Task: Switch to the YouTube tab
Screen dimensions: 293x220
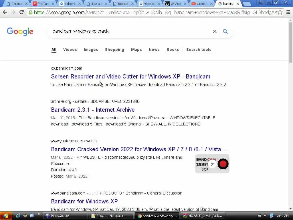Action: (43, 4)
